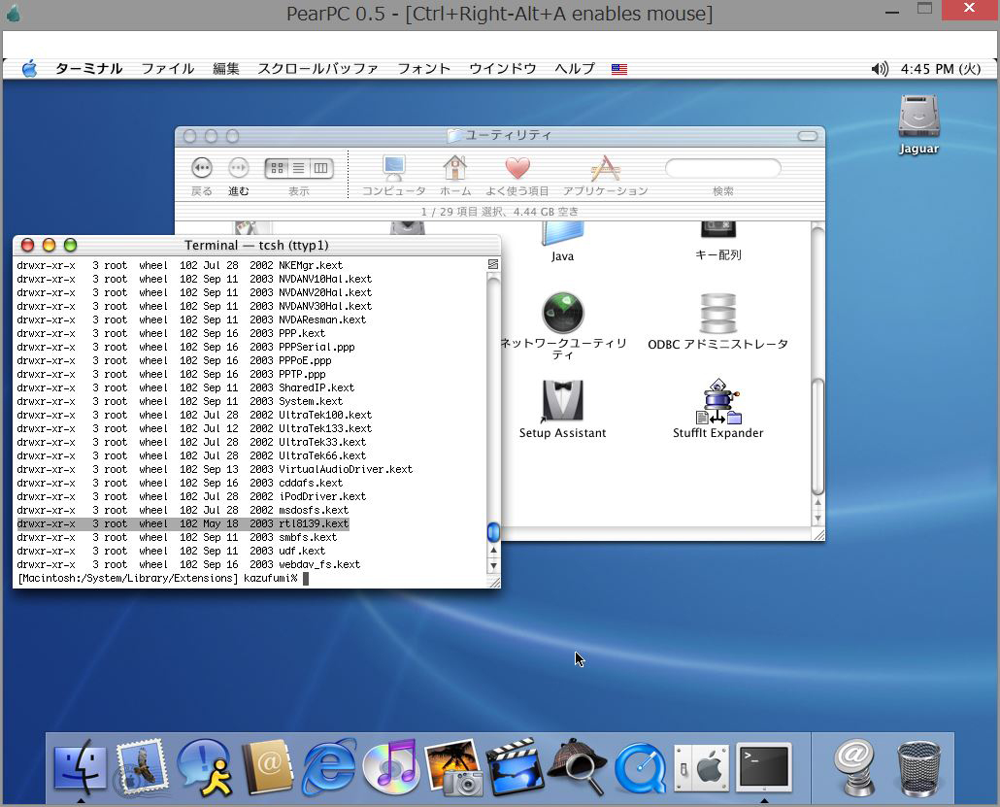Click the ユーティリティ Finder window title

coord(500,135)
